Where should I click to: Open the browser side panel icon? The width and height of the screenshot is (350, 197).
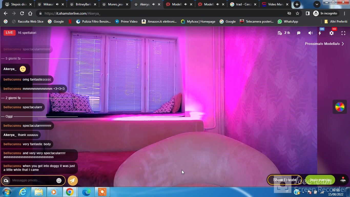pos(308,13)
